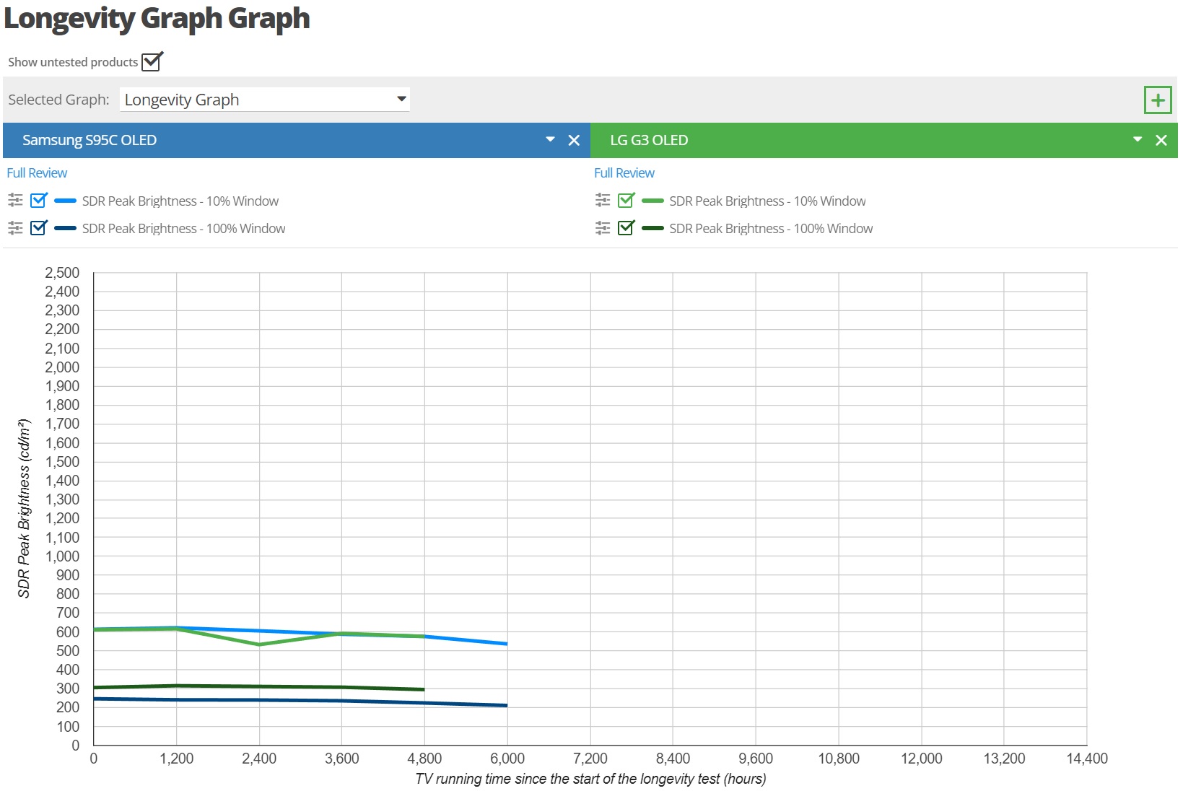Screen dimensions: 1183x791
Task: Click the x-axis title TV running time
Action: [590, 779]
